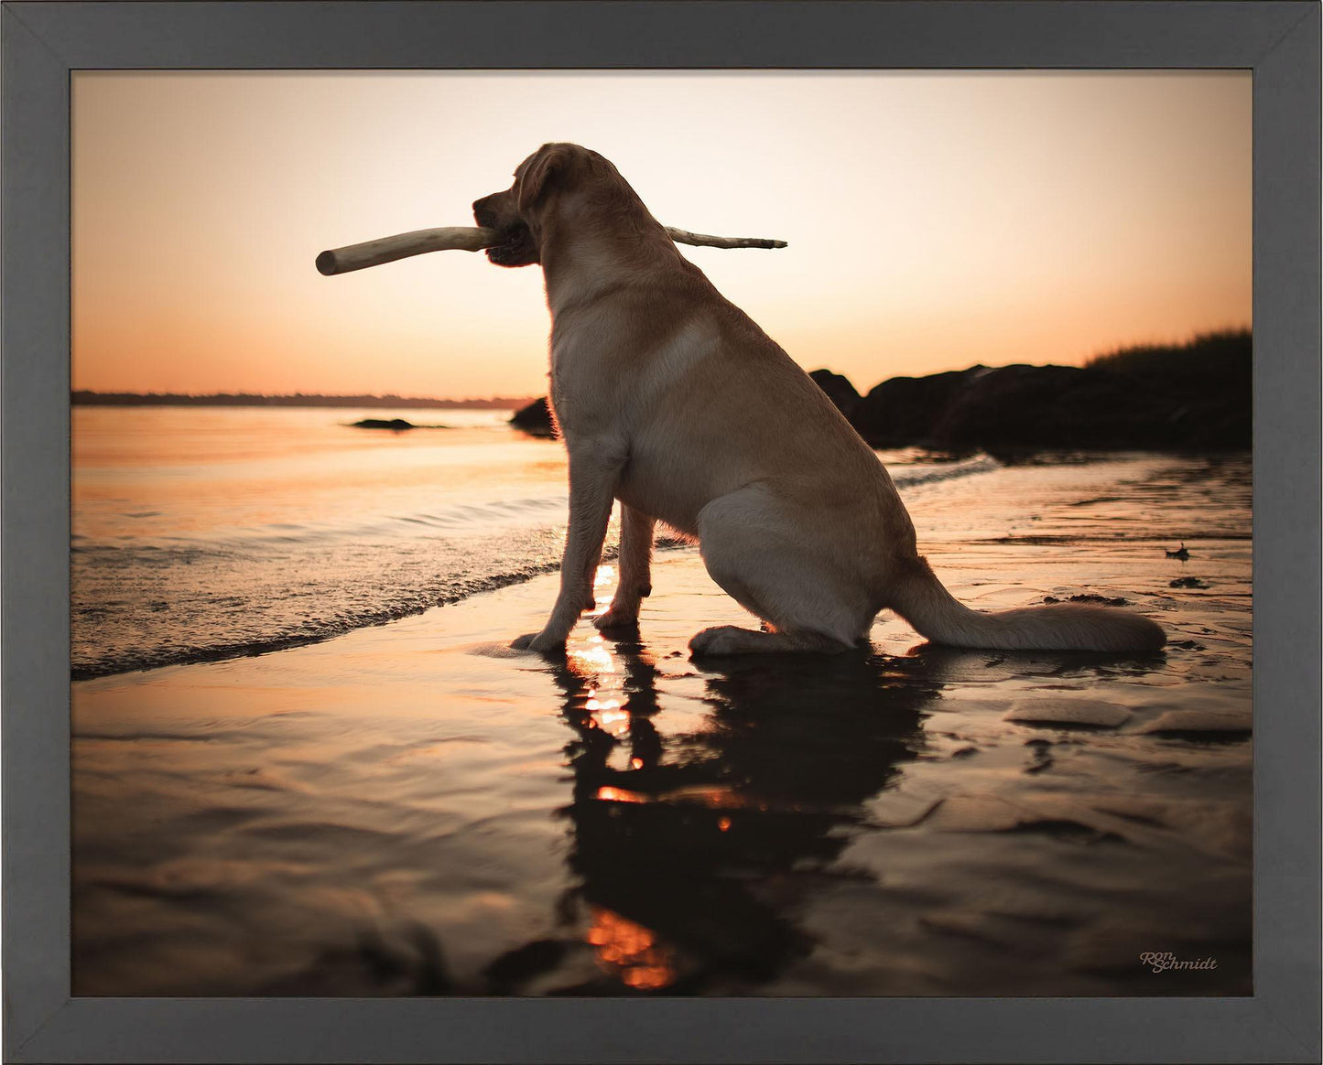Viewport: 1323px width, 1065px height.
Task: Click the small debris on the right sand
Action: click(1181, 554)
